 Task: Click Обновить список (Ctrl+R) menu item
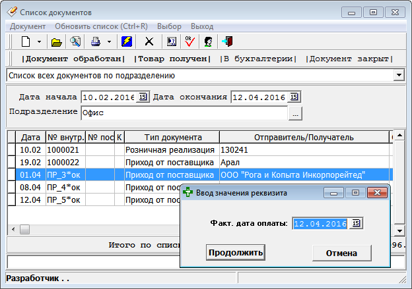tap(101, 26)
